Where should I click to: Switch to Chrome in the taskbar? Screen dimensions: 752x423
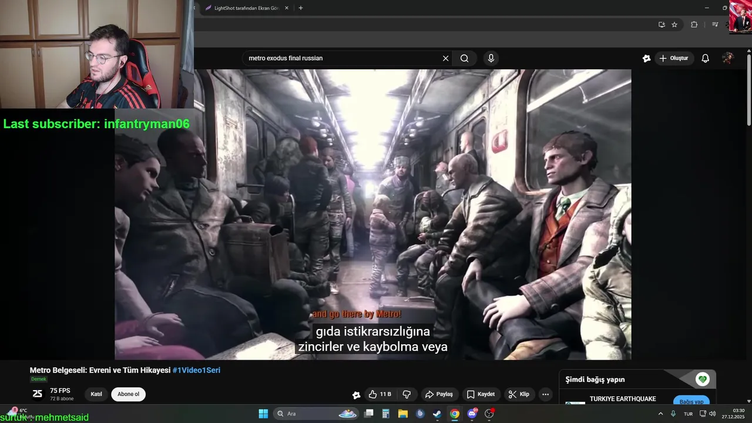[x=455, y=414]
